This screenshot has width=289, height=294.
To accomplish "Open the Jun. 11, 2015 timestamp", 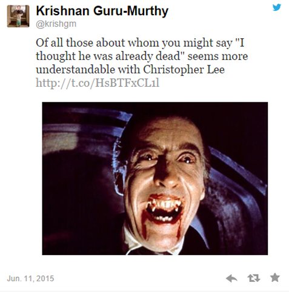I will pyautogui.click(x=30, y=278).
